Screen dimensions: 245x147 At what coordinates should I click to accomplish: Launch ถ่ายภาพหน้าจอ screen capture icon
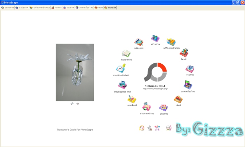tap(147, 106)
